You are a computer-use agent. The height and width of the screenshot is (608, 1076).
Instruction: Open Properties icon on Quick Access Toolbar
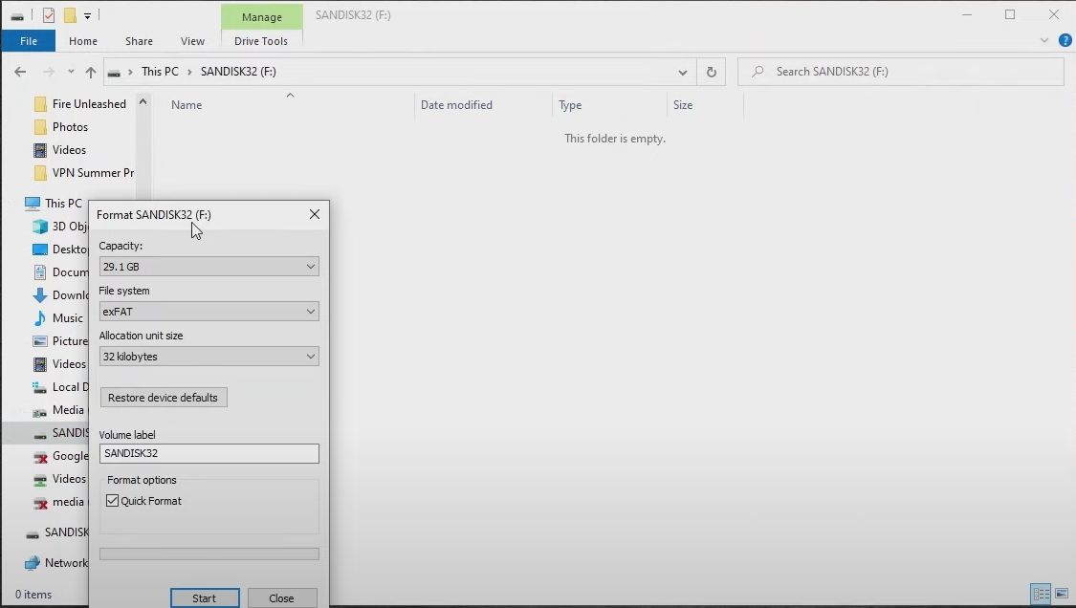[48, 14]
